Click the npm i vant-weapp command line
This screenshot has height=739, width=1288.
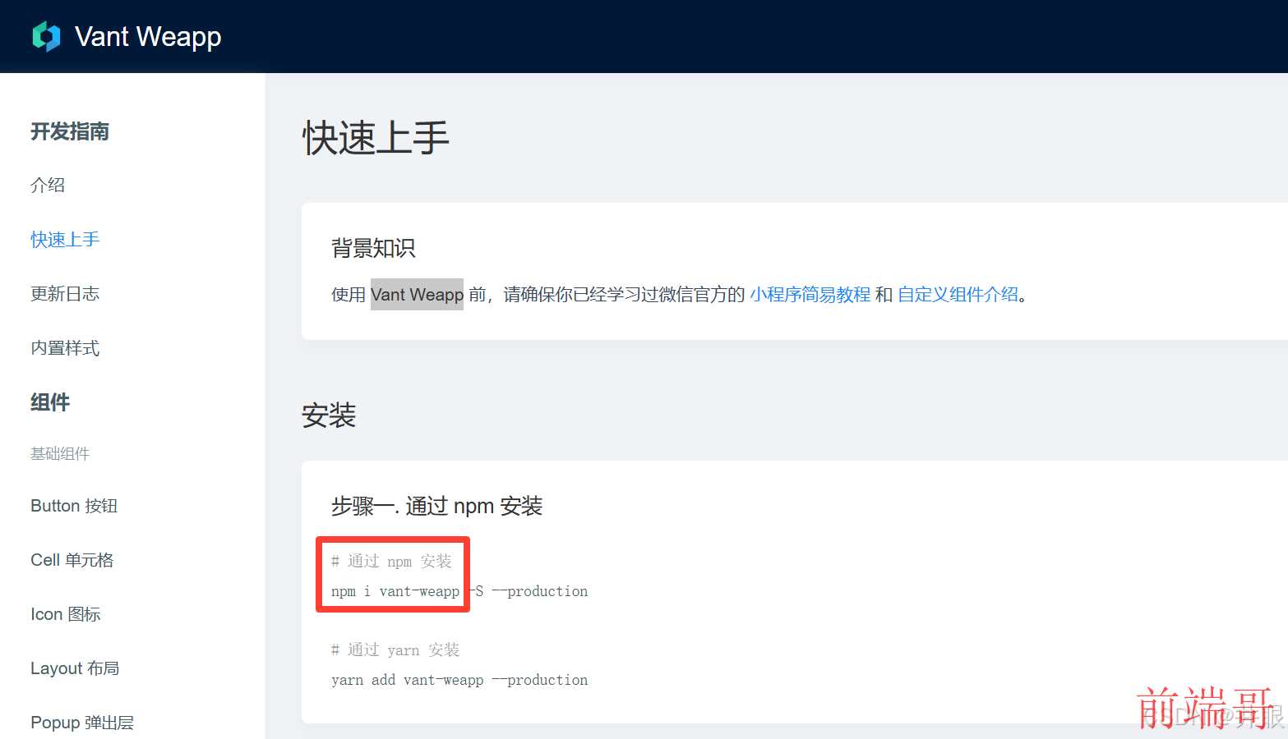tap(459, 591)
